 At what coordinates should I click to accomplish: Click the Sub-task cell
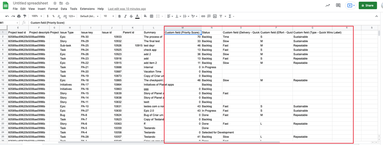coord(70,46)
